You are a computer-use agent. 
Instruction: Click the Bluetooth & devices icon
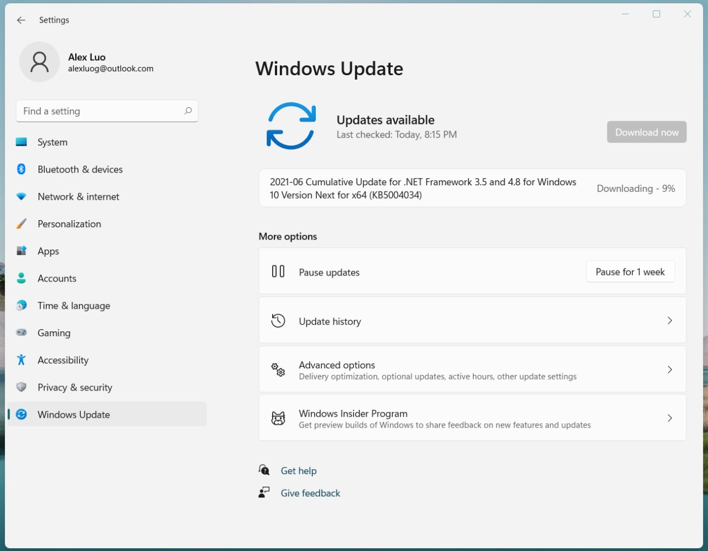click(22, 169)
